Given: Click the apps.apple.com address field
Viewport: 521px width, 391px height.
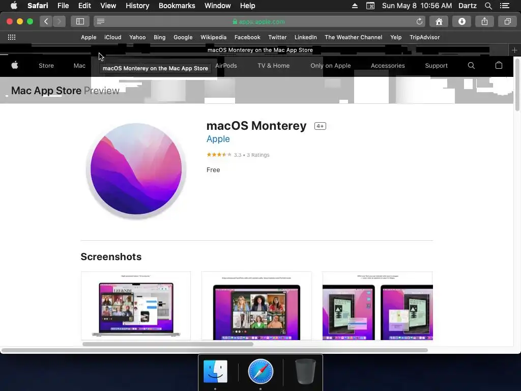Looking at the screenshot, I should pos(259,21).
